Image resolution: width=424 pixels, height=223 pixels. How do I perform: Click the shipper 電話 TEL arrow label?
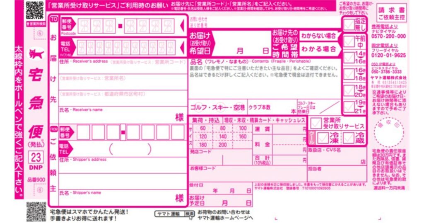click(x=65, y=148)
